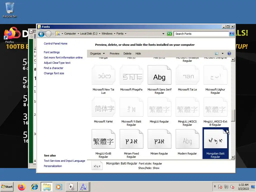Screen dimensions: 256x192
Task: Open Get more font information online
Action: [x=63, y=57]
